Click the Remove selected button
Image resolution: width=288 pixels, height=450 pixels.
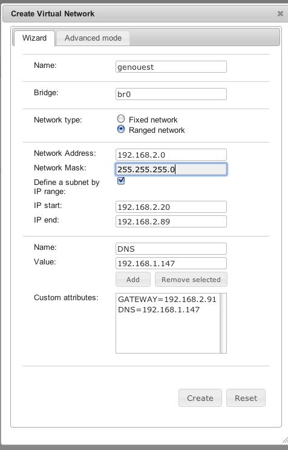[191, 279]
